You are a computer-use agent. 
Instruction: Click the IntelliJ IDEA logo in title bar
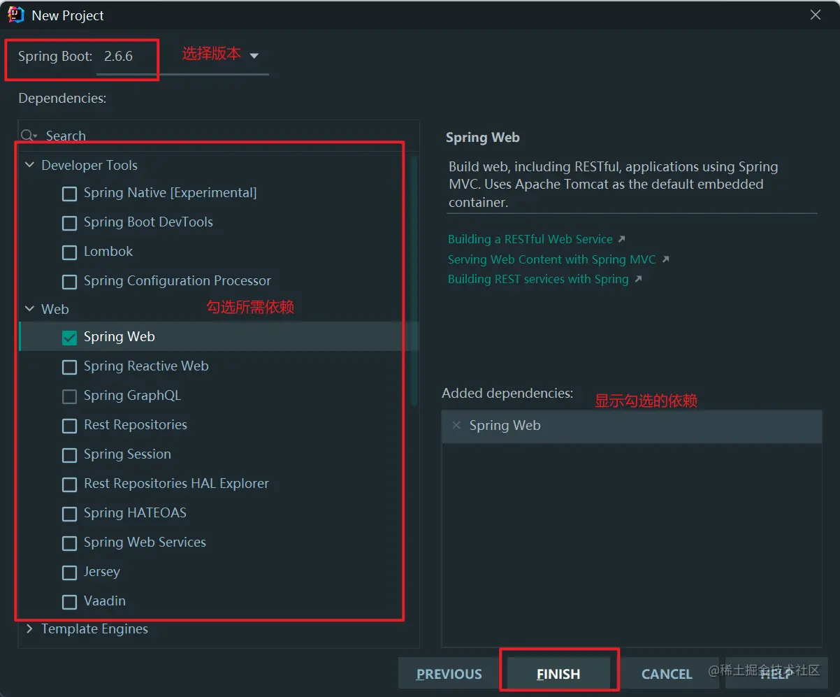click(16, 15)
